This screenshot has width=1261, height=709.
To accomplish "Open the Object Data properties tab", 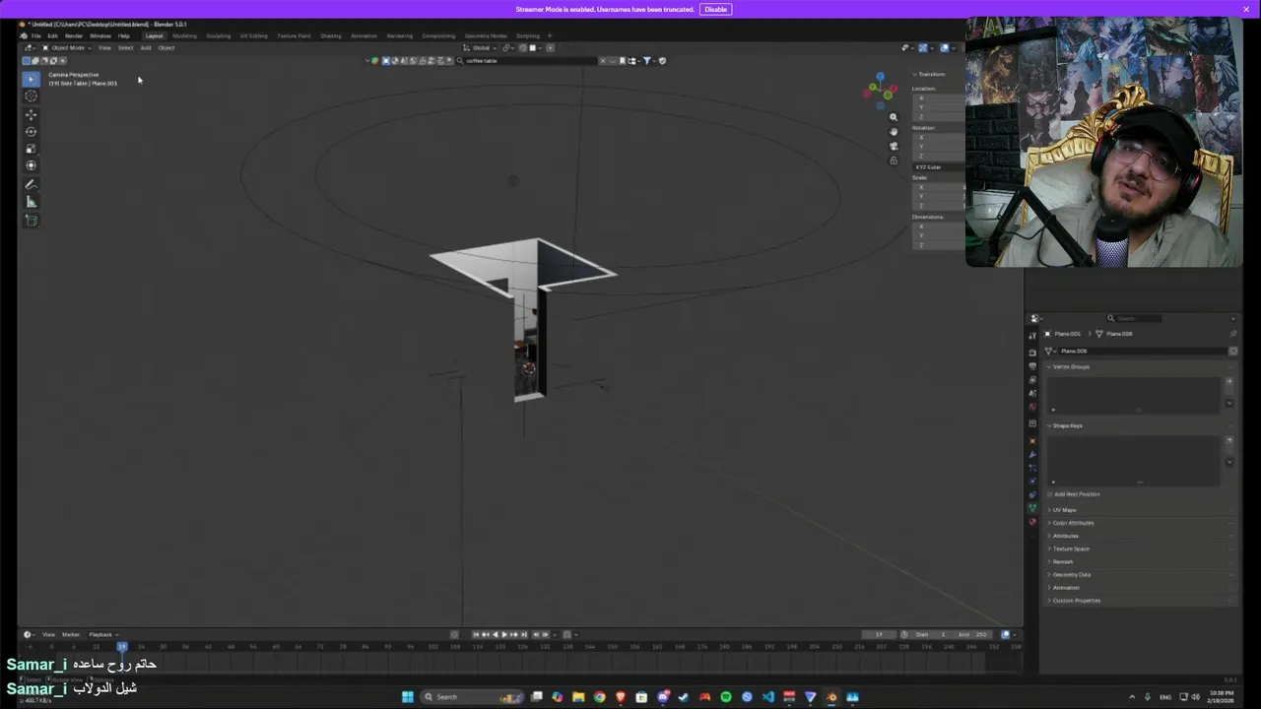I will coord(1032,508).
